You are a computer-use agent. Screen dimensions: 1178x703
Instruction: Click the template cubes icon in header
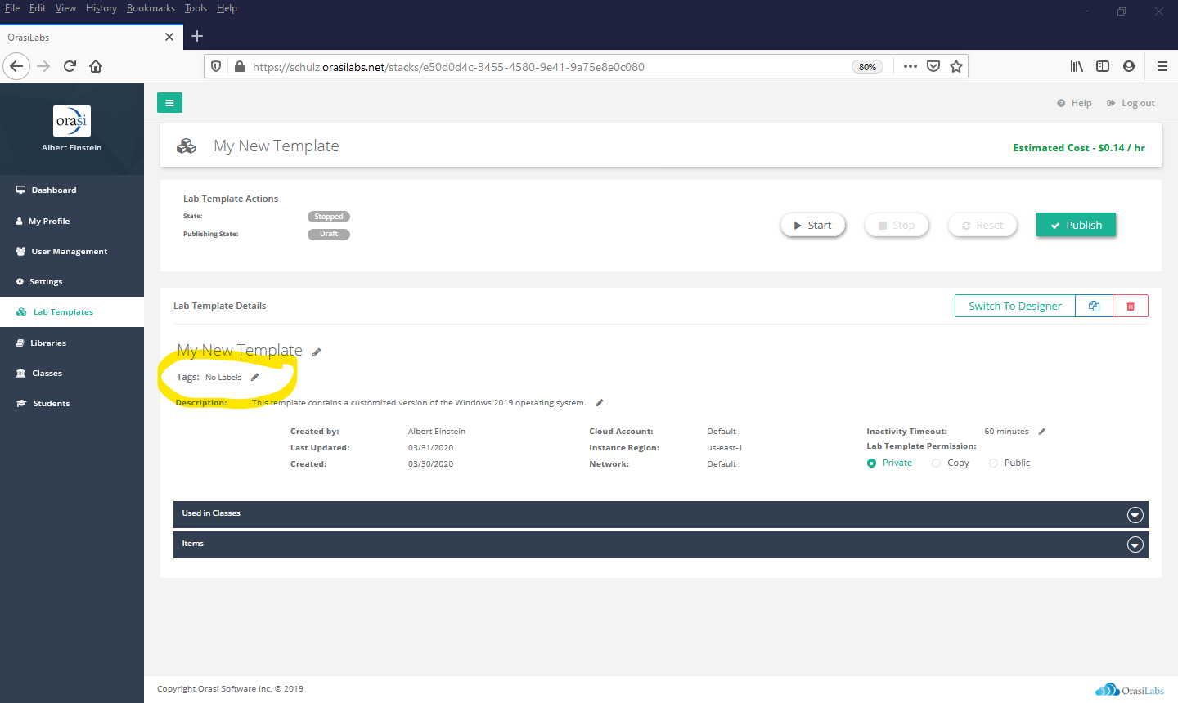tap(187, 146)
